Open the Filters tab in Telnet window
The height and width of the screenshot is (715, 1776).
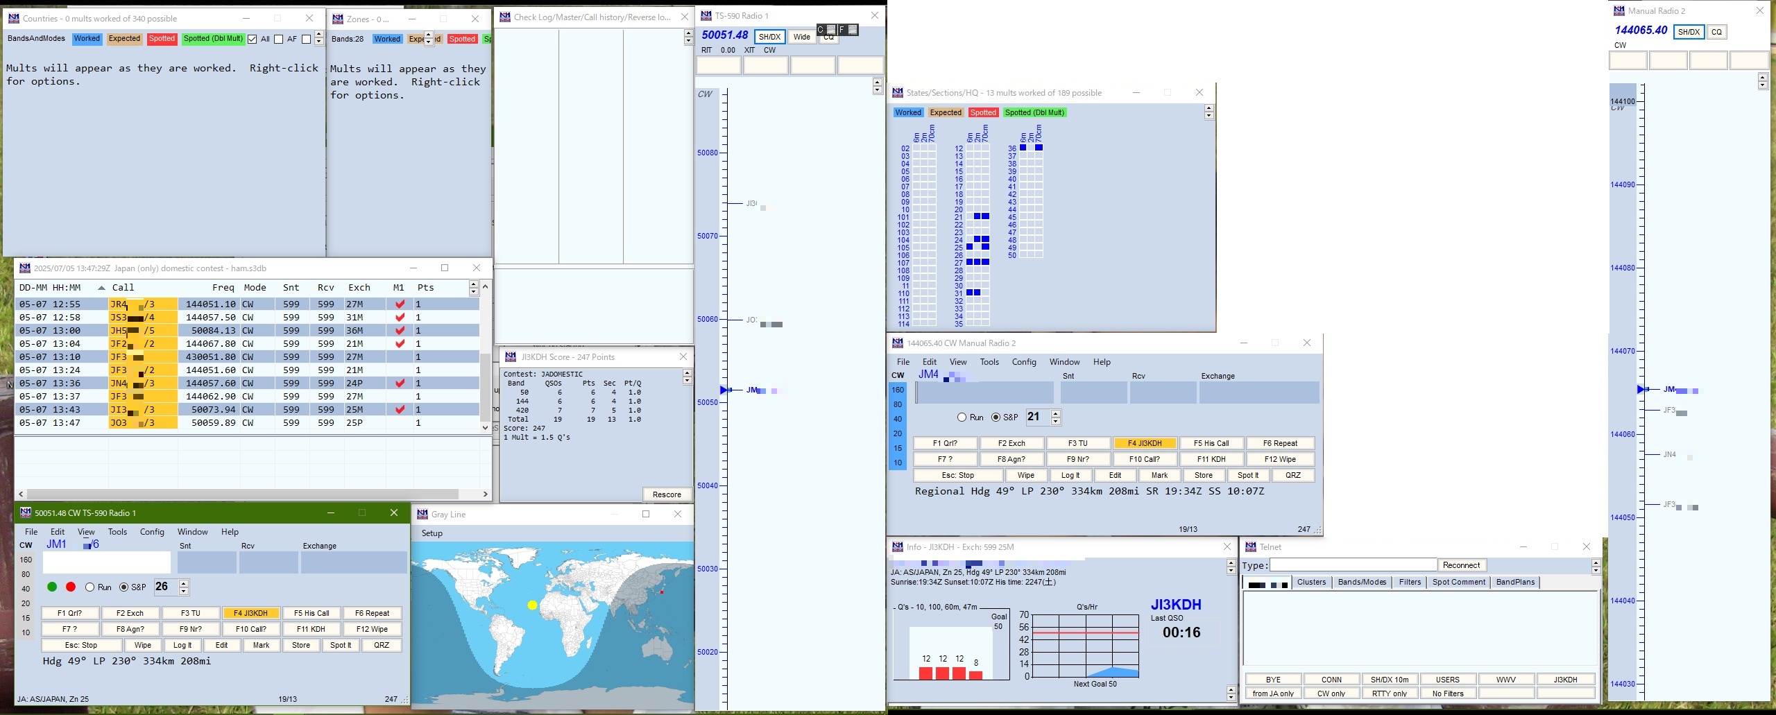pyautogui.click(x=1410, y=582)
